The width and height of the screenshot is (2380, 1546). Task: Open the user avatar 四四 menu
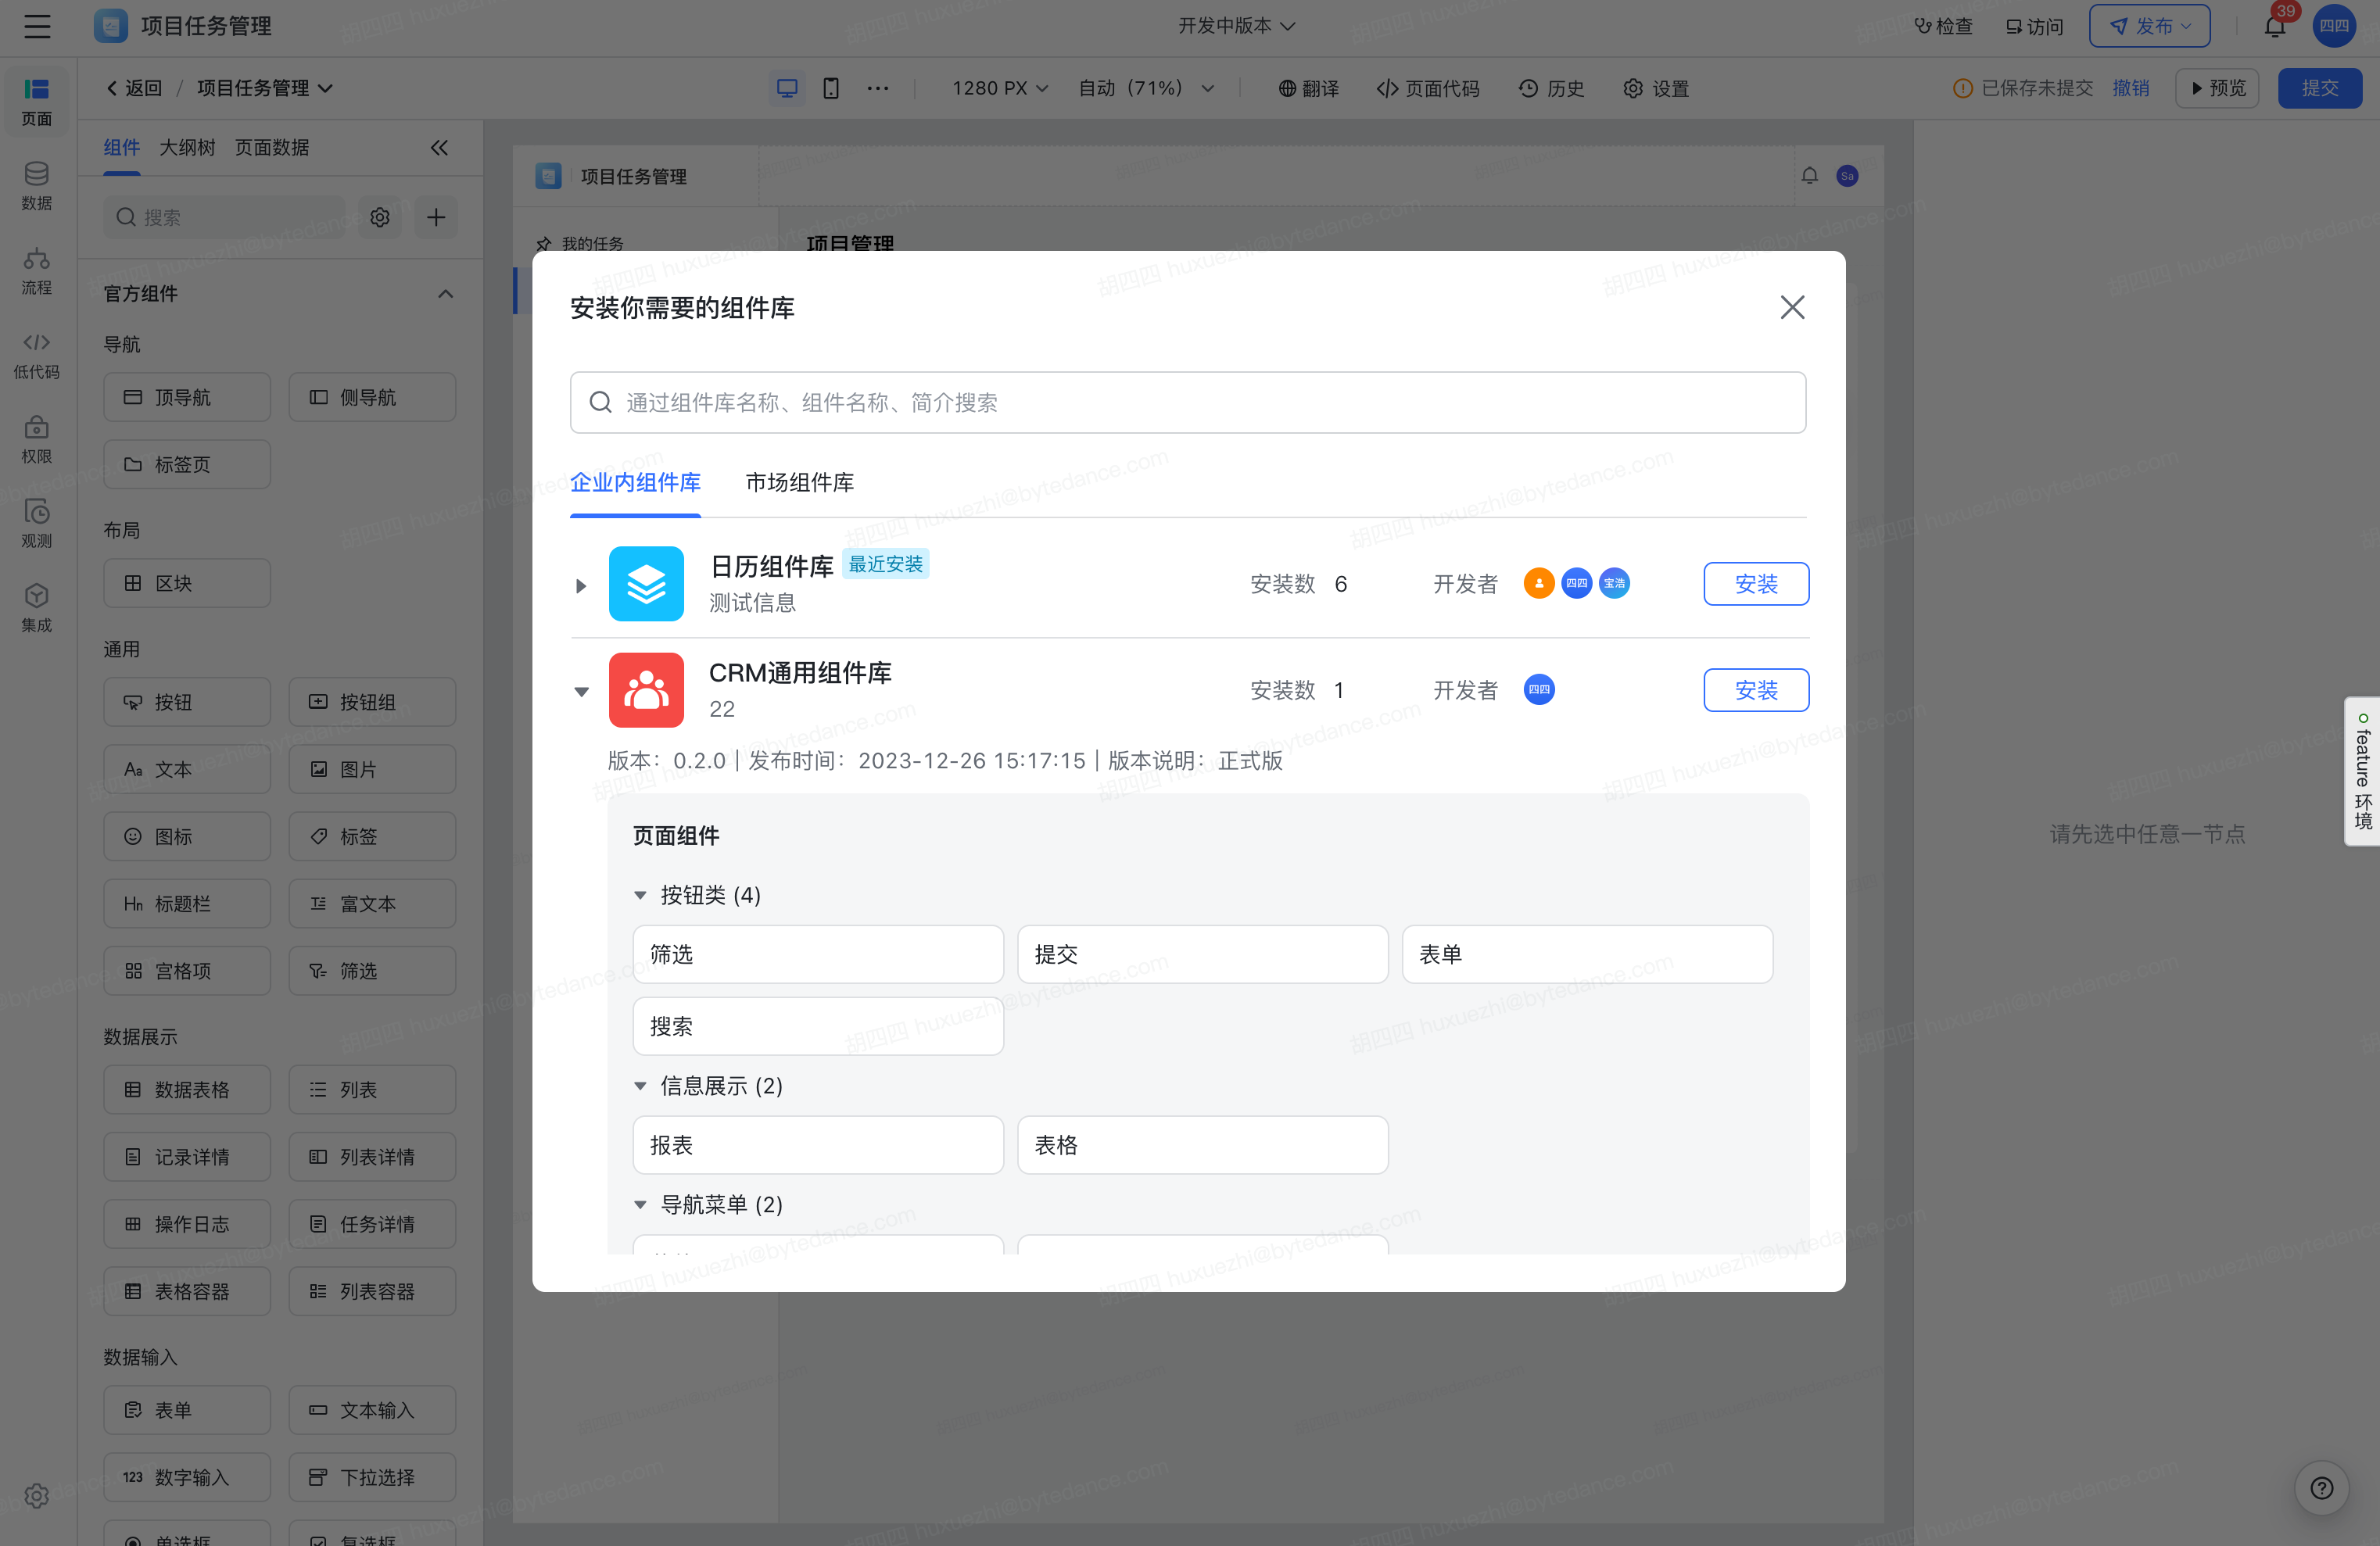pos(2334,27)
